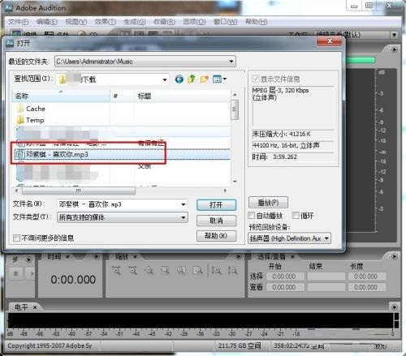This screenshot has width=406, height=356.
Task: Click the Temp folder icon
Action: click(x=20, y=120)
